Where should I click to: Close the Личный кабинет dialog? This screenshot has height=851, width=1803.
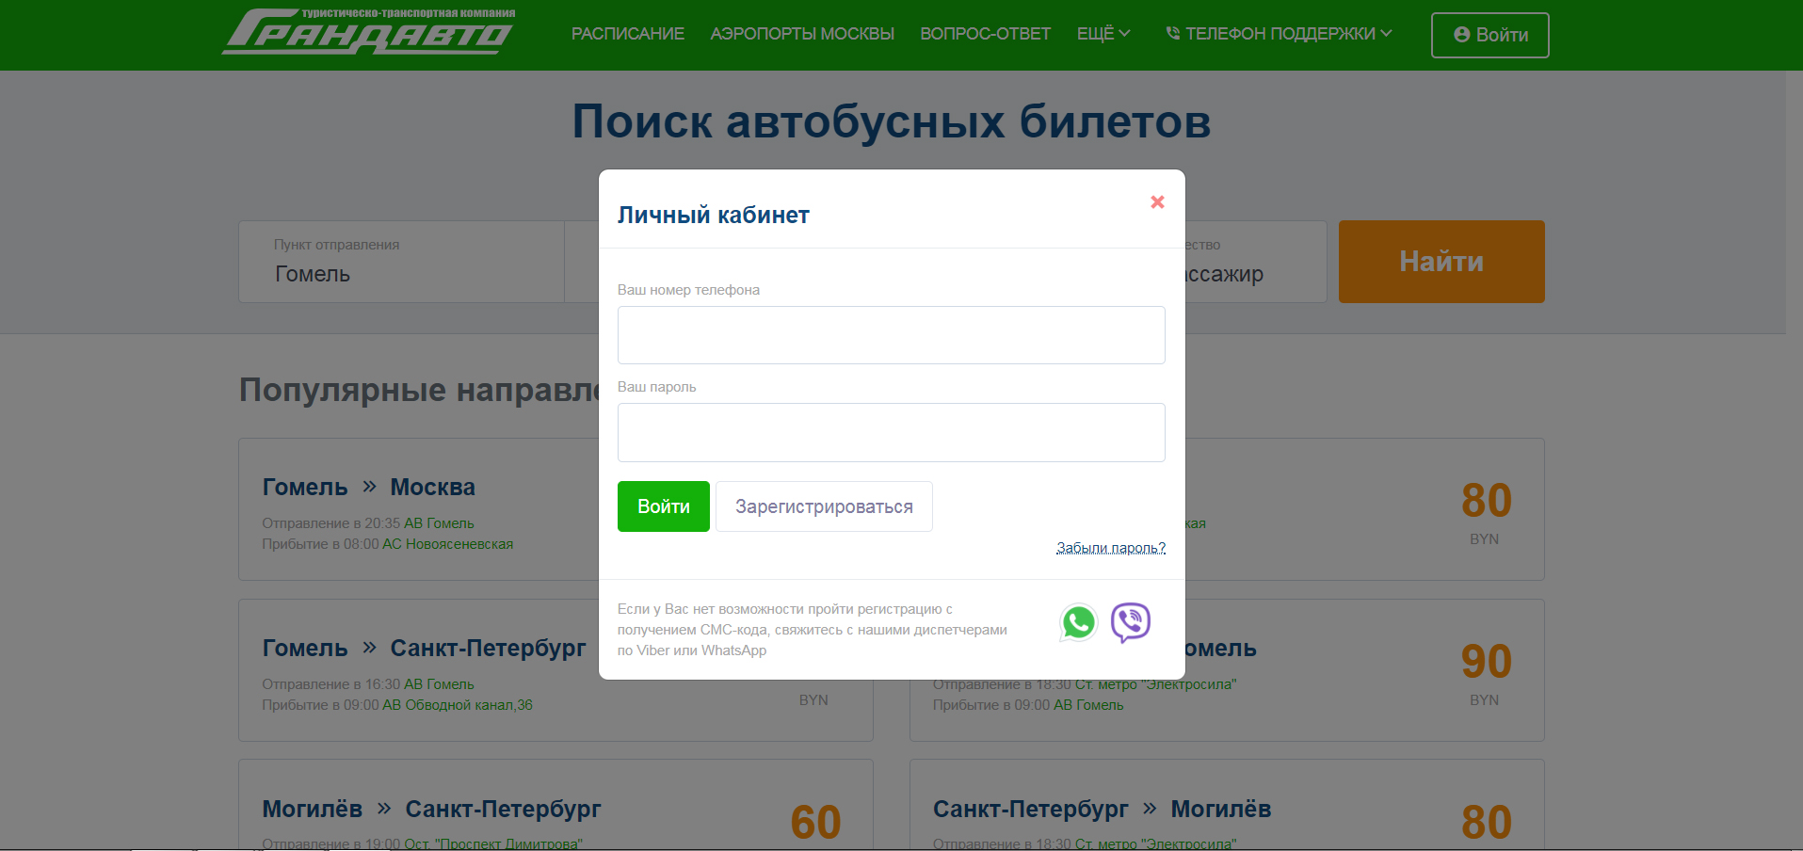[1157, 202]
